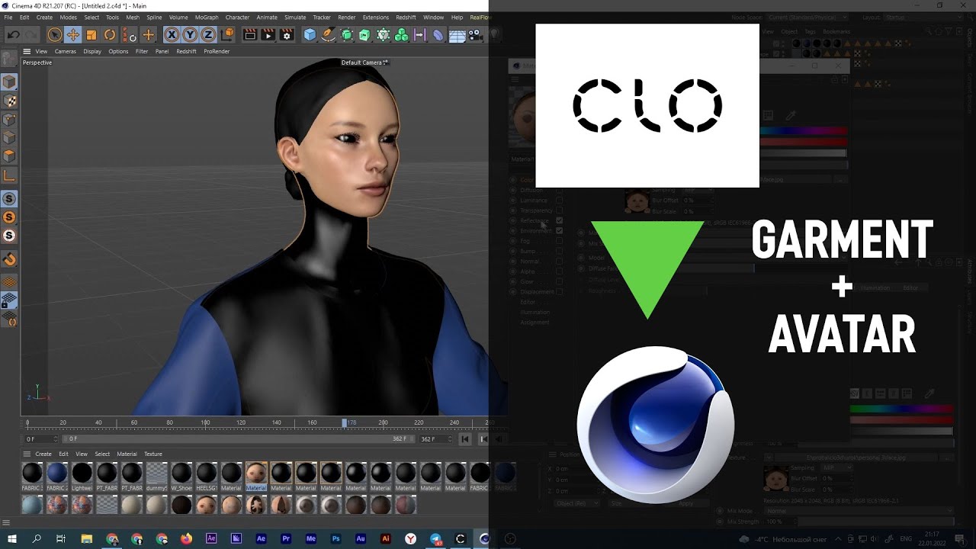This screenshot has height=549, width=976.
Task: Open Premiere Pro from the taskbar
Action: [x=286, y=538]
